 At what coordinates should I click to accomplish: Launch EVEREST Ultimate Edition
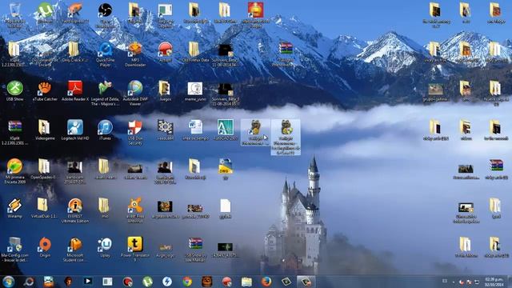pyautogui.click(x=75, y=210)
